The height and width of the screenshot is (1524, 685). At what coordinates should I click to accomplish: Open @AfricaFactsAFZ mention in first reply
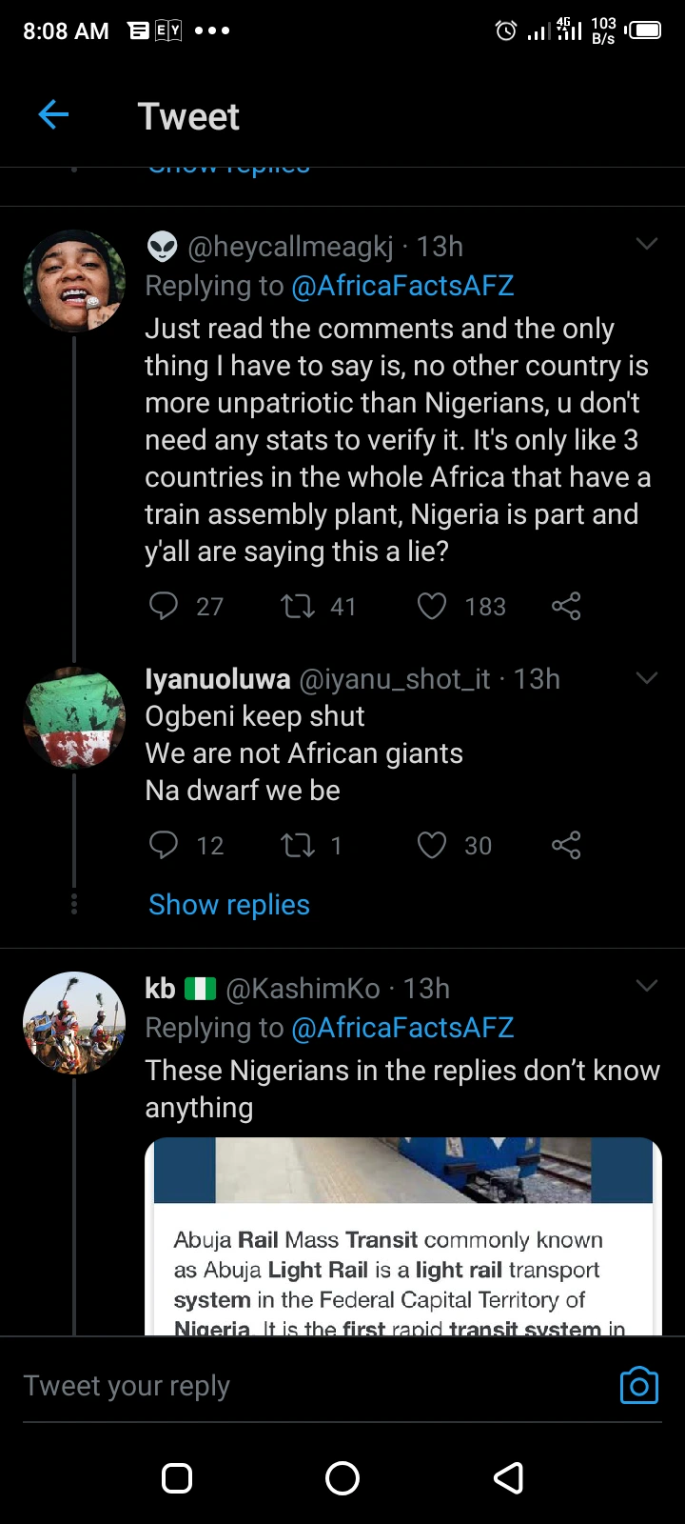point(402,286)
